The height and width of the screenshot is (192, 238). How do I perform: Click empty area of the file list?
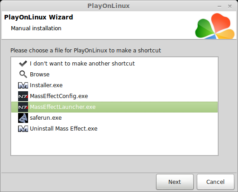tap(114, 144)
